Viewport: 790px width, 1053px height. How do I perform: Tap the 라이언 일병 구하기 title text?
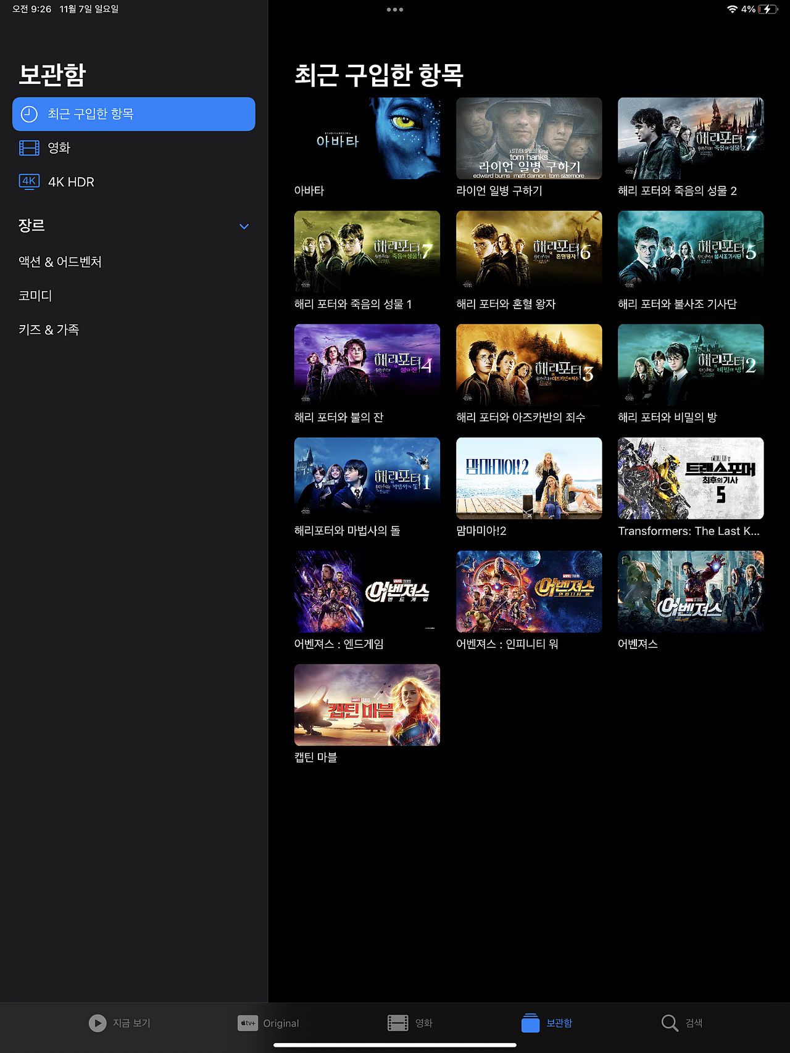pyautogui.click(x=499, y=191)
